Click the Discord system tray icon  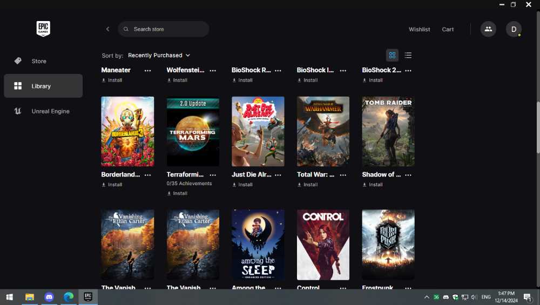coord(446,297)
